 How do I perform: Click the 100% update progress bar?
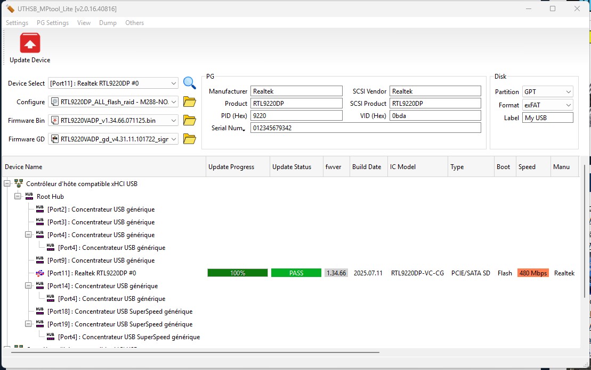click(238, 273)
